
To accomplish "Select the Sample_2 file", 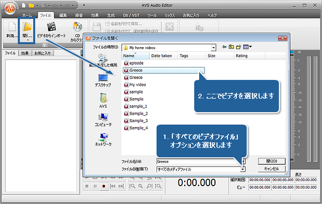I will coord(136,114).
